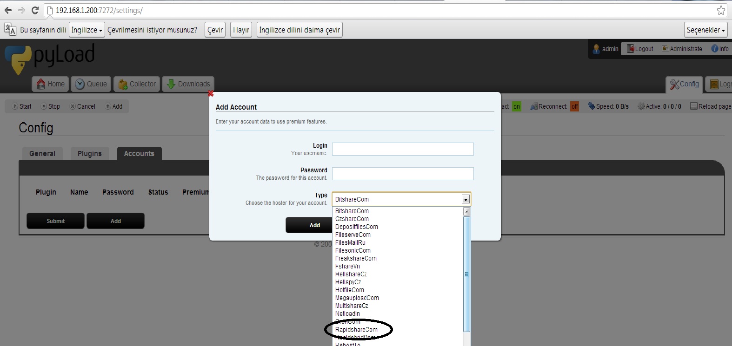Viewport: 732px width, 346px height.
Task: Click the browser forward arrow
Action: [21, 10]
